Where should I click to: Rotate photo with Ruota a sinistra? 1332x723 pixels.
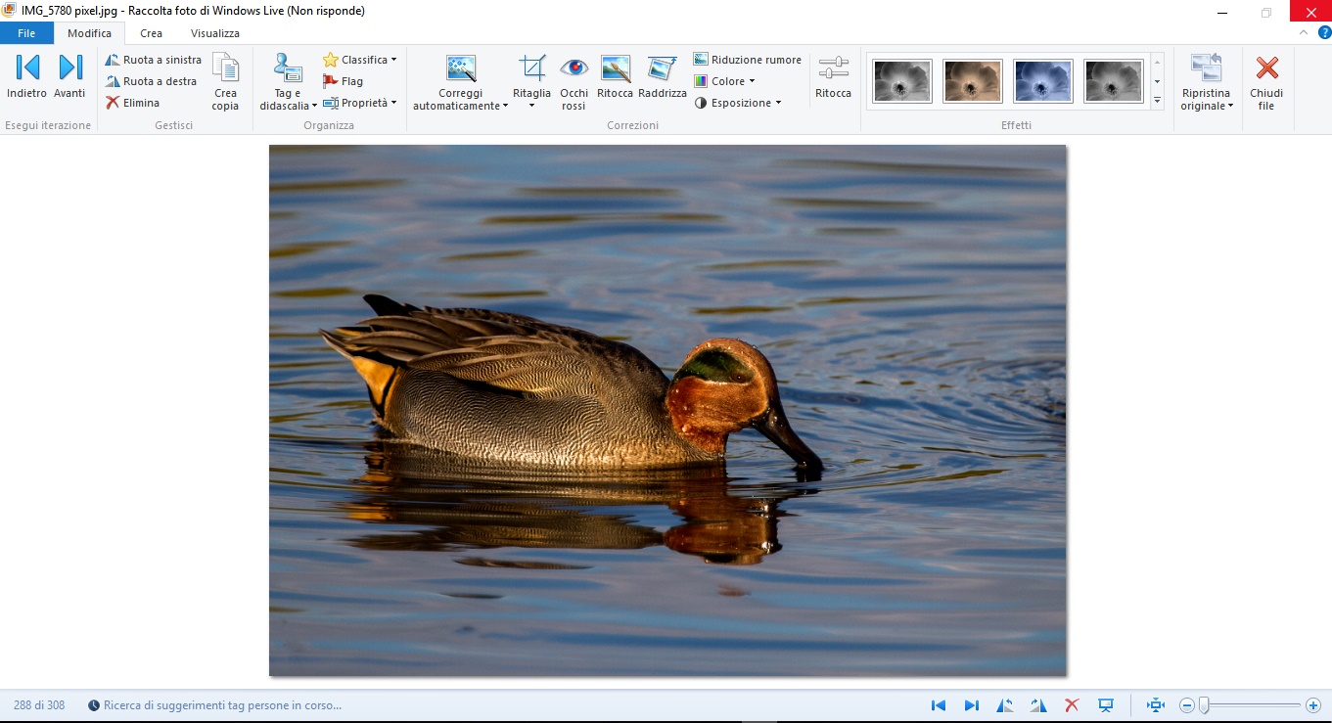[x=153, y=60]
